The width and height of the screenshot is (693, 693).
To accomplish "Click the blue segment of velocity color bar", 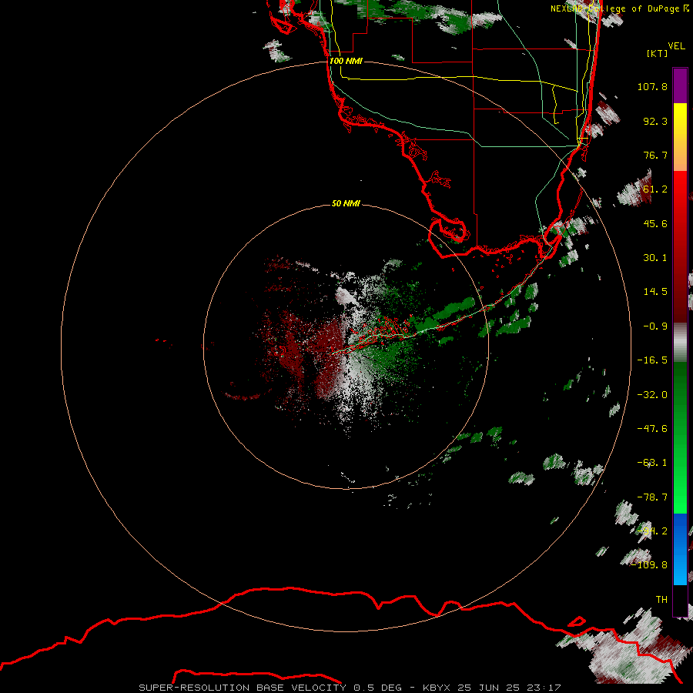I will 680,549.
